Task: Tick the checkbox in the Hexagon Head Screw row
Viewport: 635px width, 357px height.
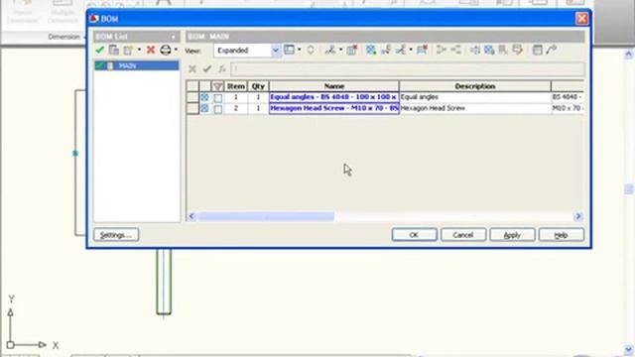Action: [218, 109]
